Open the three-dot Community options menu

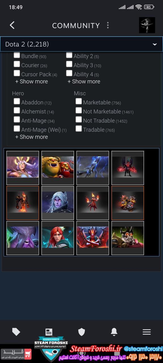pyautogui.click(x=108, y=25)
